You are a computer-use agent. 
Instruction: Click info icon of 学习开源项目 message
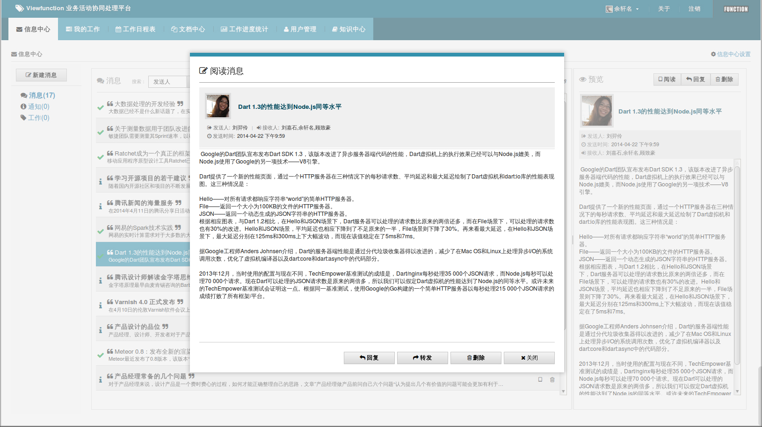(101, 182)
